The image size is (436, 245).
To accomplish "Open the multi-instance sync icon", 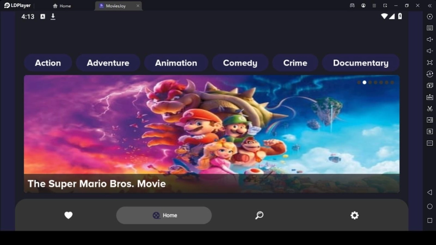I will point(430,85).
